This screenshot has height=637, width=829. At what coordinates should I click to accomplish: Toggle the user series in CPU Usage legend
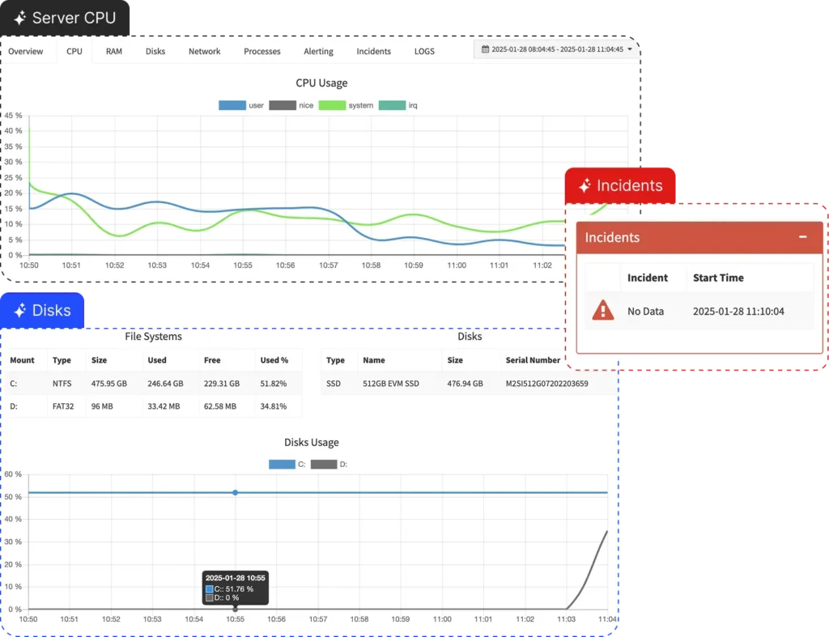click(x=232, y=105)
